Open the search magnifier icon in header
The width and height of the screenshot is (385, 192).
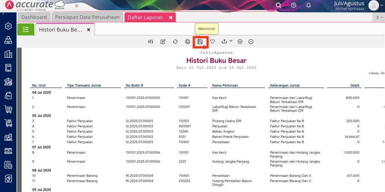pos(279,5)
